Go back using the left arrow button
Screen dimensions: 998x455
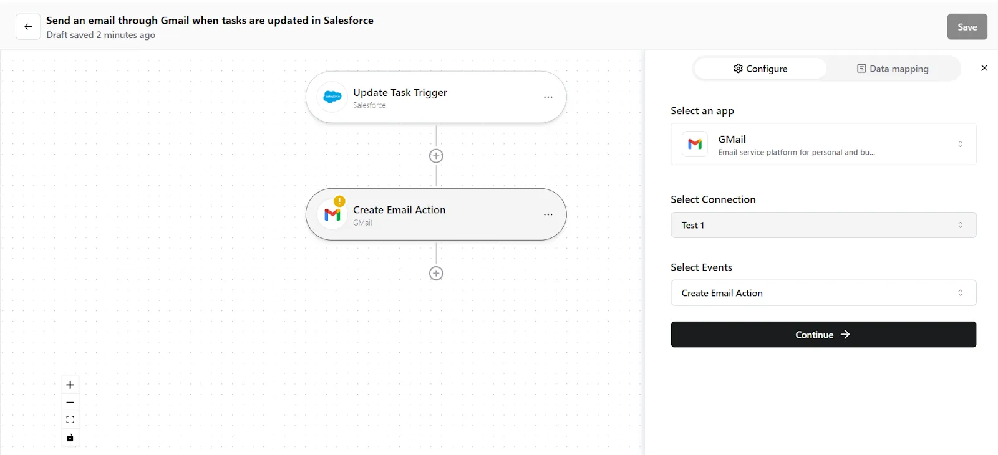tap(28, 27)
